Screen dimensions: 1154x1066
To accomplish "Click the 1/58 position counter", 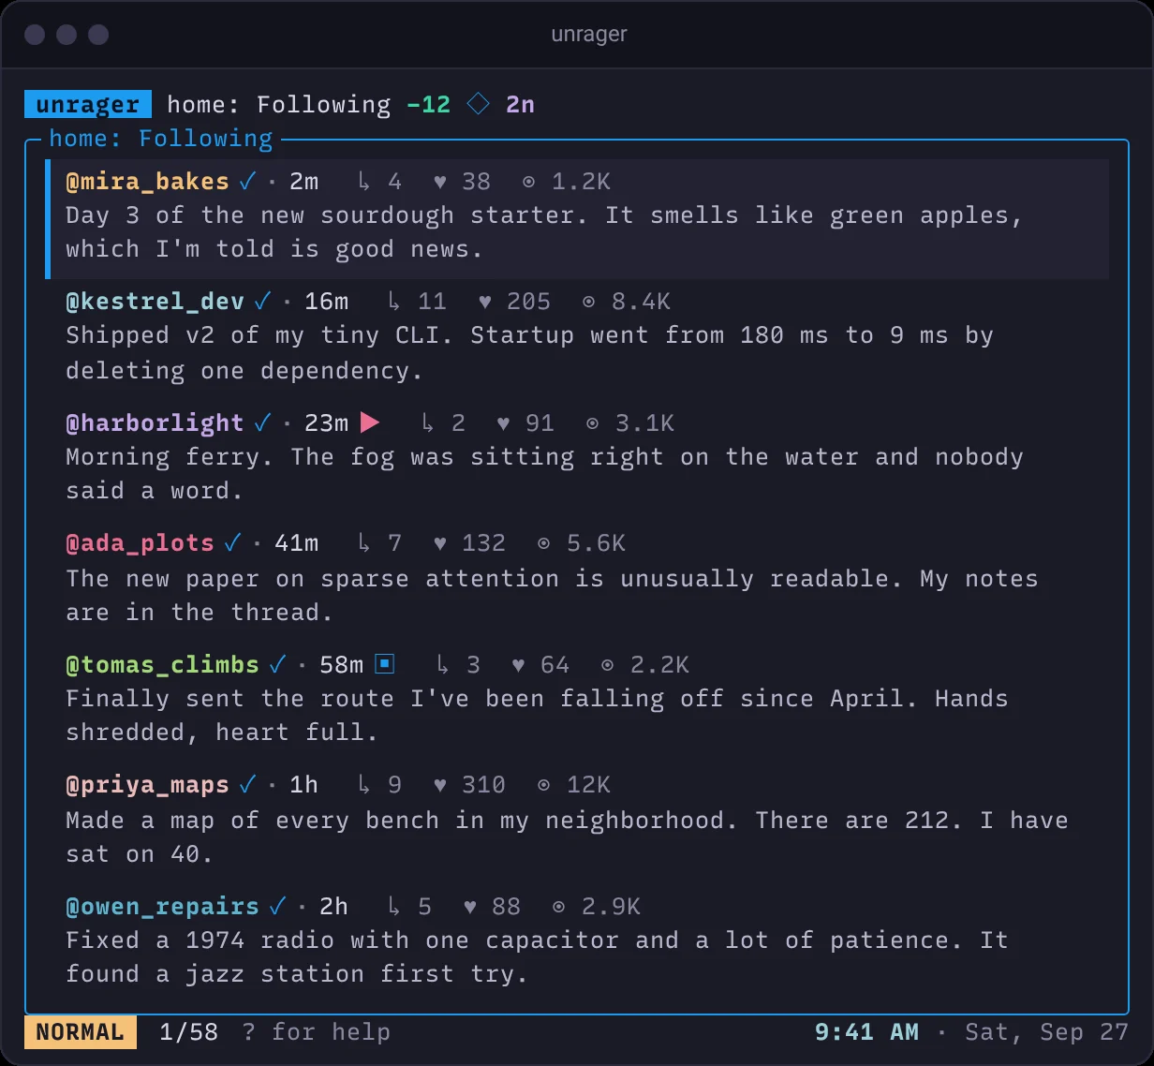I will tap(188, 1032).
